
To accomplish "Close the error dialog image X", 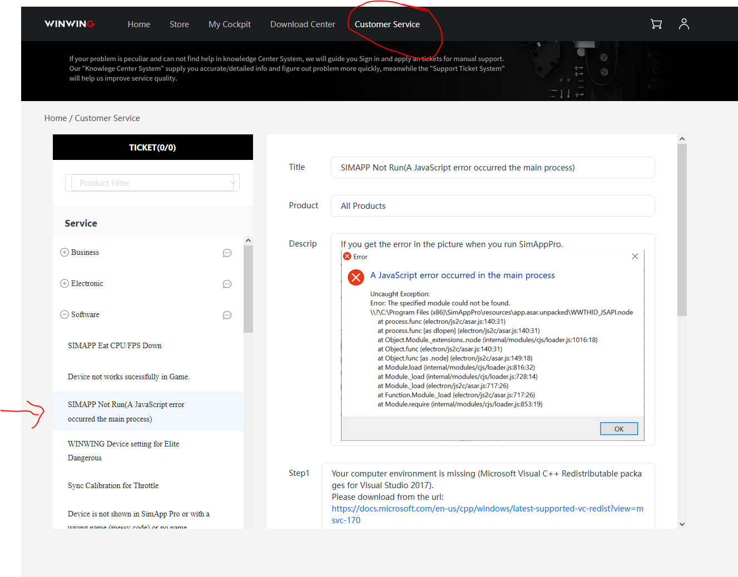I will [635, 257].
